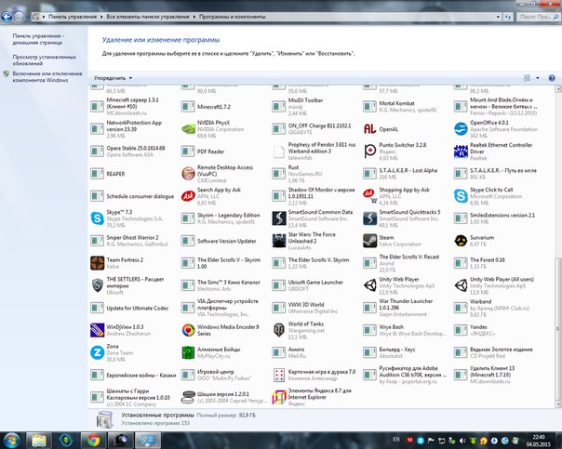The image size is (562, 449).
Task: Select the Opera Stable program icon
Action: click(x=98, y=151)
